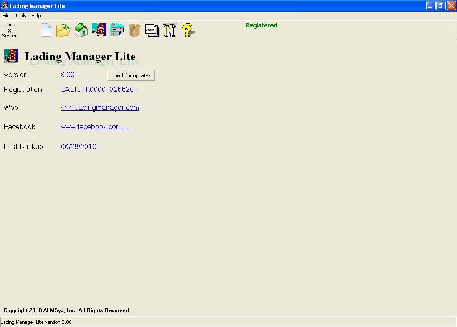The height and width of the screenshot is (327, 457).
Task: Click the status bar version text
Action: (36, 323)
